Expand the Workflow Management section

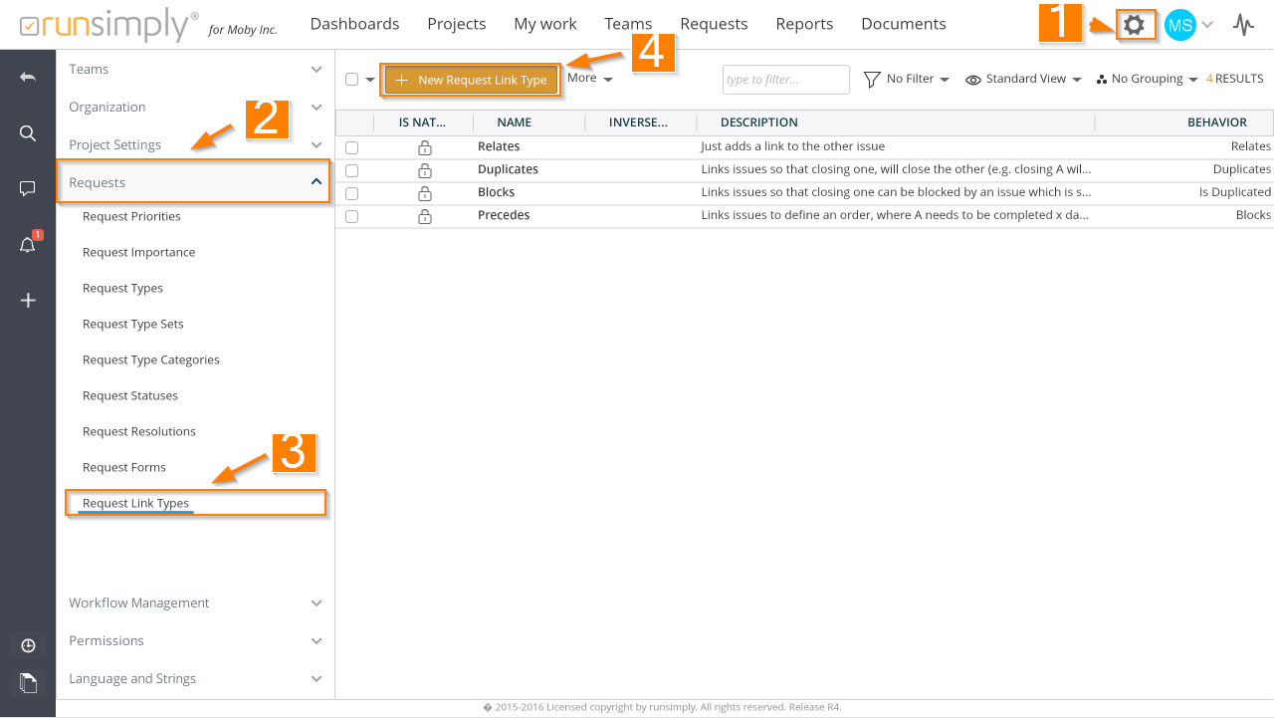tap(194, 602)
